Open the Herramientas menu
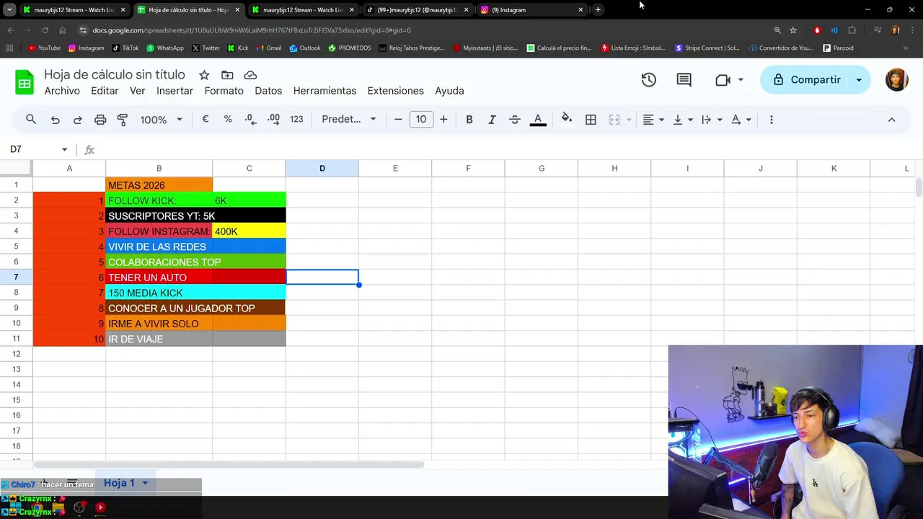The image size is (923, 519). click(x=324, y=91)
